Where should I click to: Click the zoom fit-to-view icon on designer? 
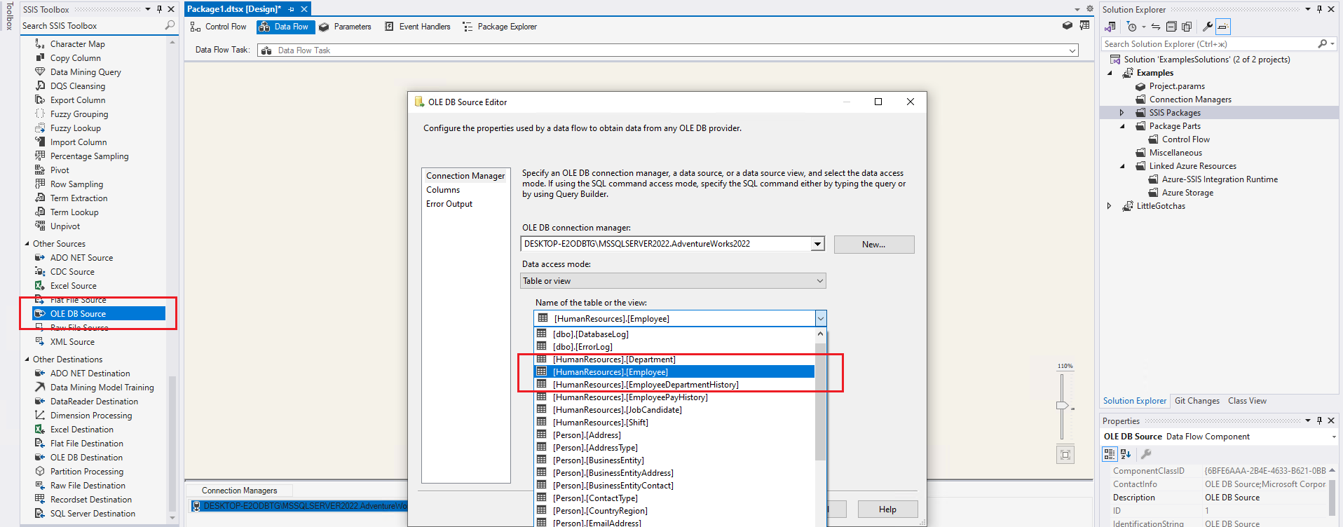coord(1065,455)
